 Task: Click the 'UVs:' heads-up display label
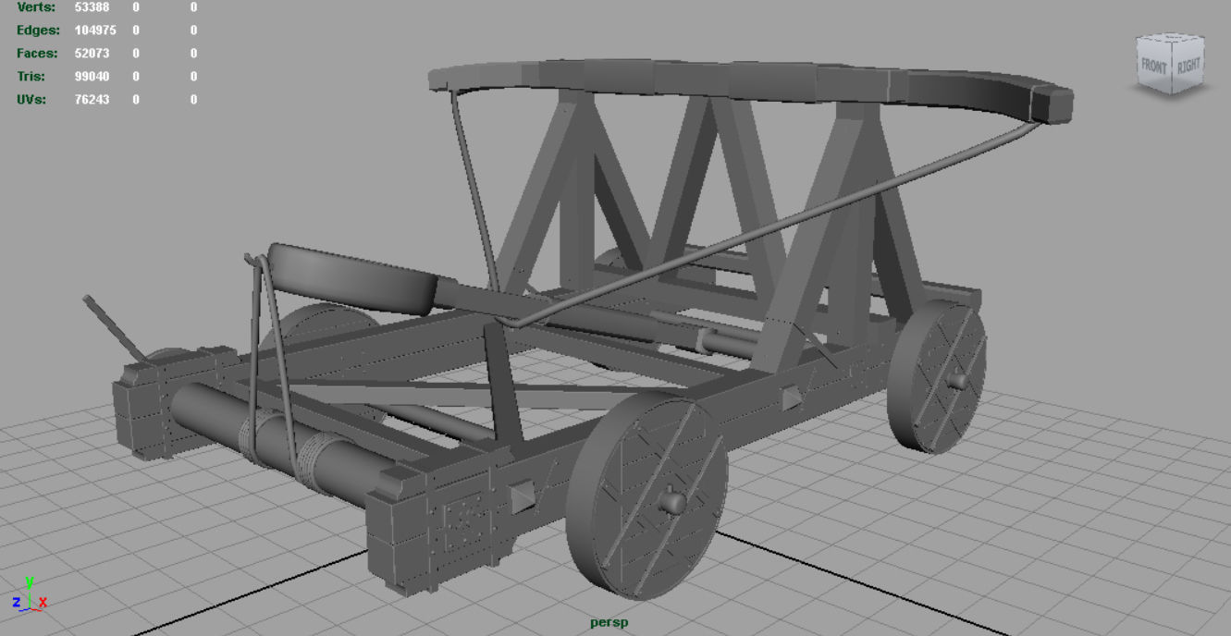click(x=31, y=100)
